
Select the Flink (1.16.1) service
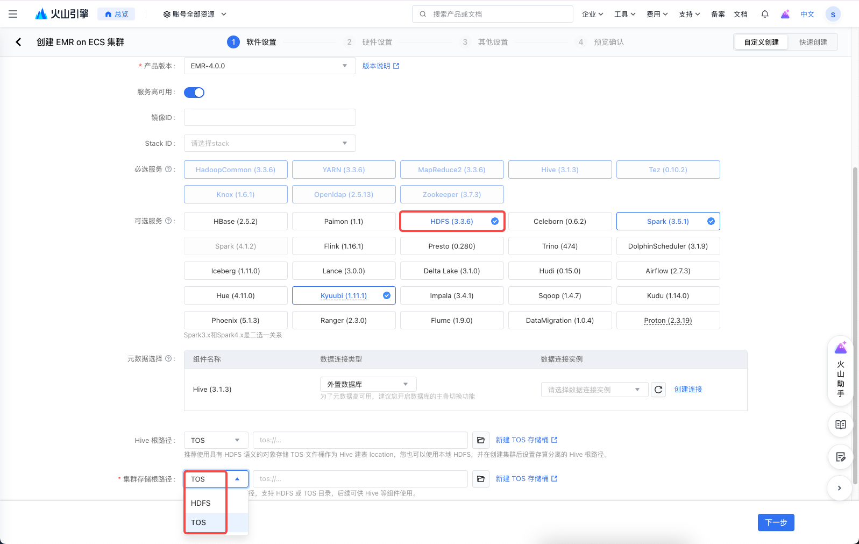pos(344,246)
